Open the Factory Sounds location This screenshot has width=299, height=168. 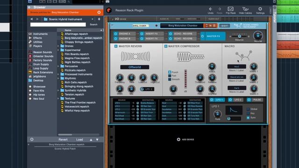pos(43,60)
